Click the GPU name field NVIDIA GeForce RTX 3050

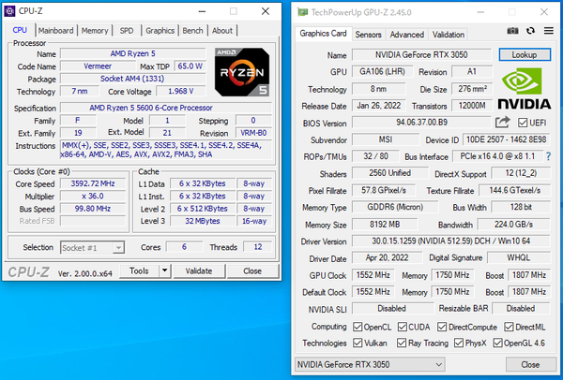[x=421, y=55]
